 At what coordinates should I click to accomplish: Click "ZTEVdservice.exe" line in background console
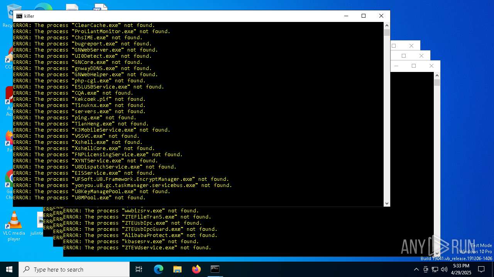[x=137, y=247]
